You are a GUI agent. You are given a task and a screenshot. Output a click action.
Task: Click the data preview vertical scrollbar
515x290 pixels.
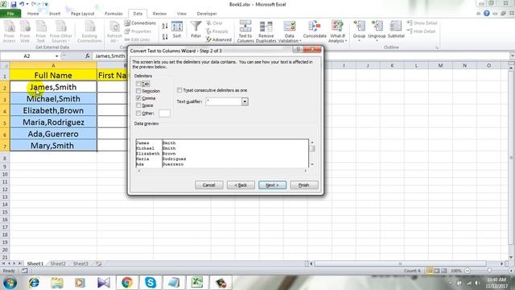tap(312, 153)
